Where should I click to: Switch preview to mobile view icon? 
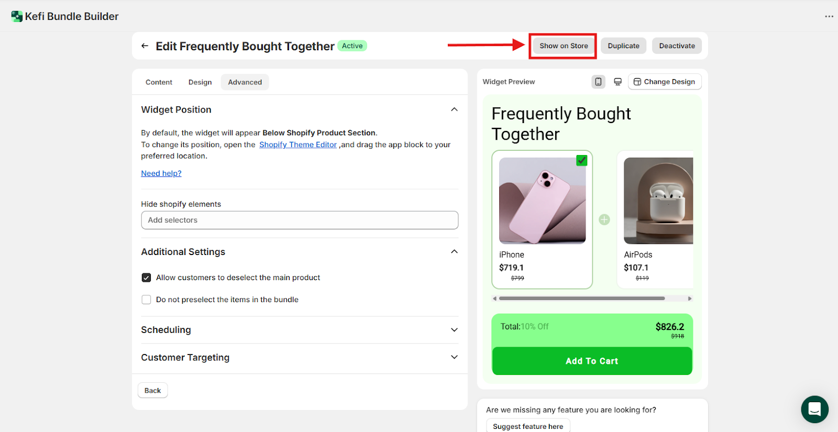[598, 82]
